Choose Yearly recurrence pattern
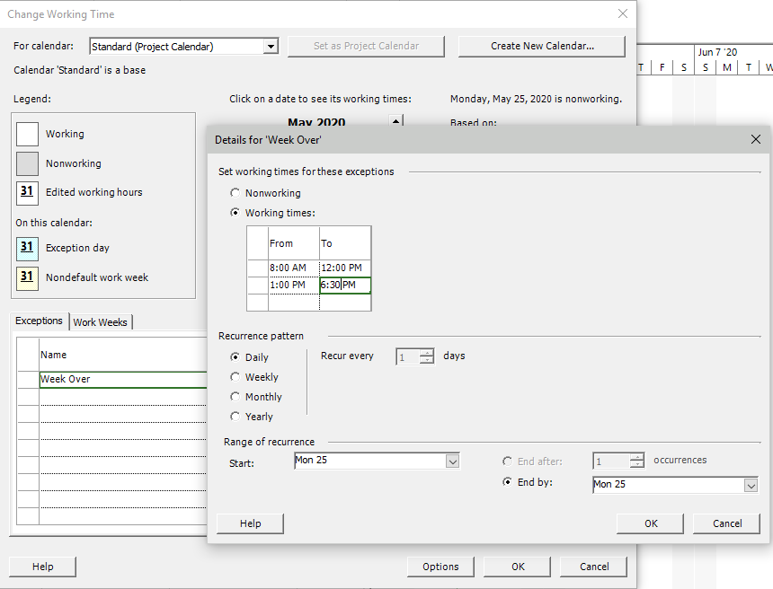773x589 pixels. pos(235,417)
